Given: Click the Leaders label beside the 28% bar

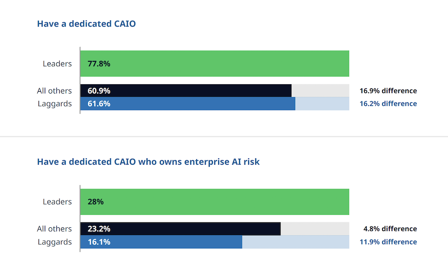Looking at the screenshot, I should coord(57,202).
